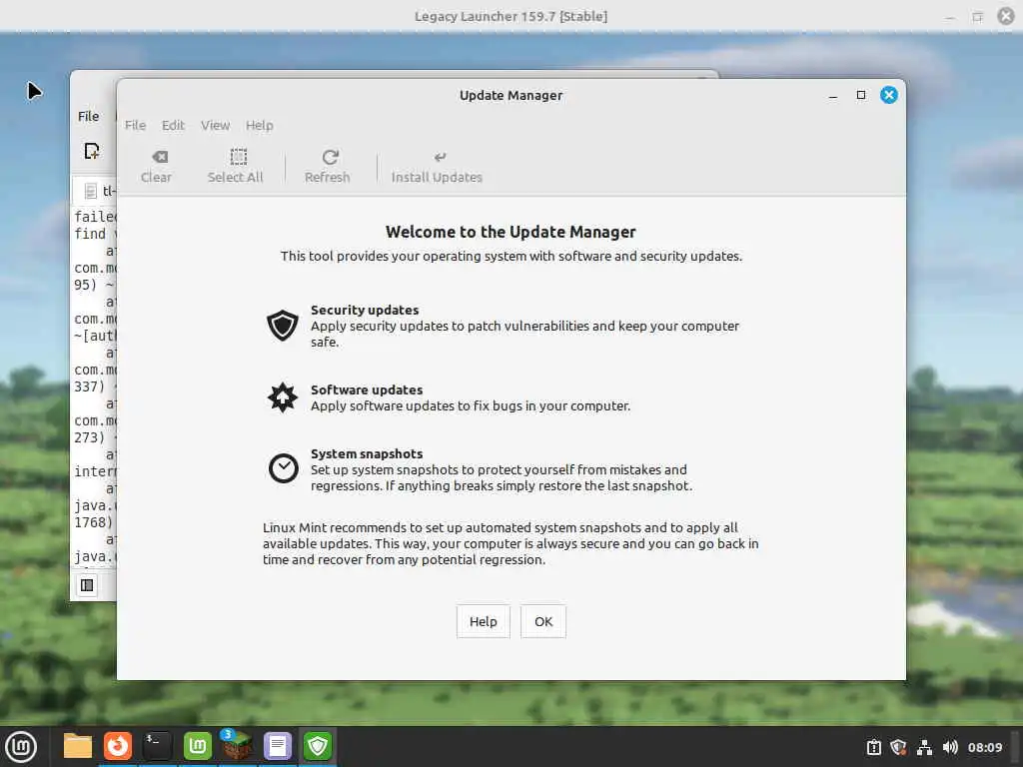Click the Select All toolbar button
1023x767 pixels.
[235, 167]
